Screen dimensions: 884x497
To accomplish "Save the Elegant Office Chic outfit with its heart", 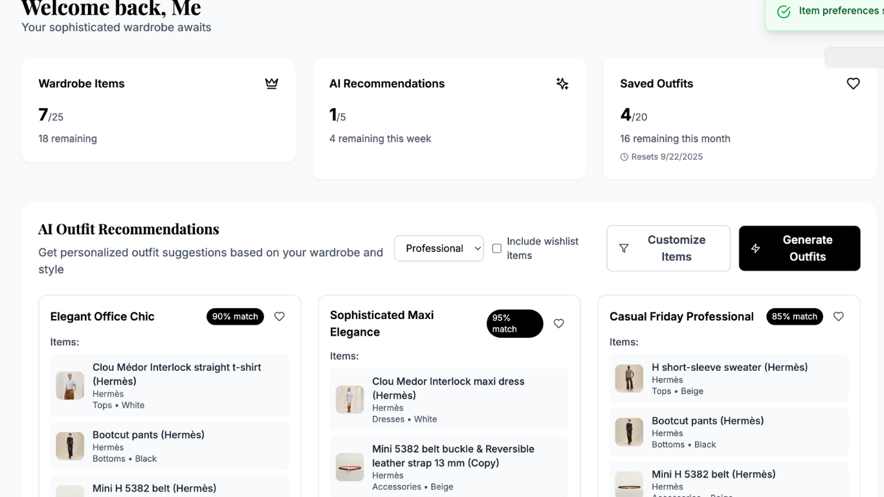I will tap(280, 316).
